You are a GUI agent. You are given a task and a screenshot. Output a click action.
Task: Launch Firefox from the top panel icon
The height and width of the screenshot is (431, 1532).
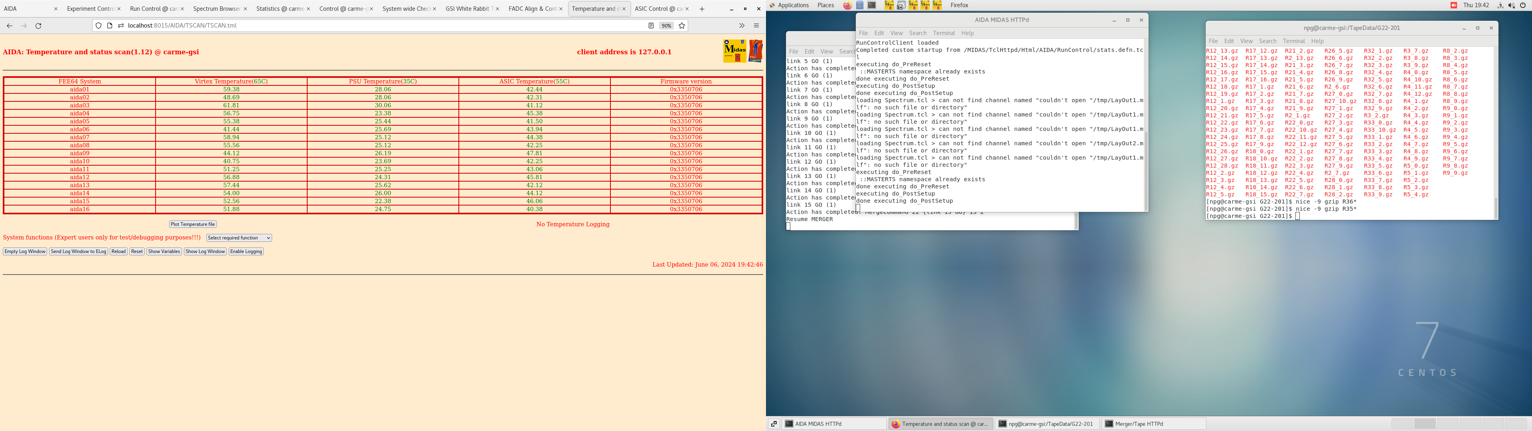point(847,5)
